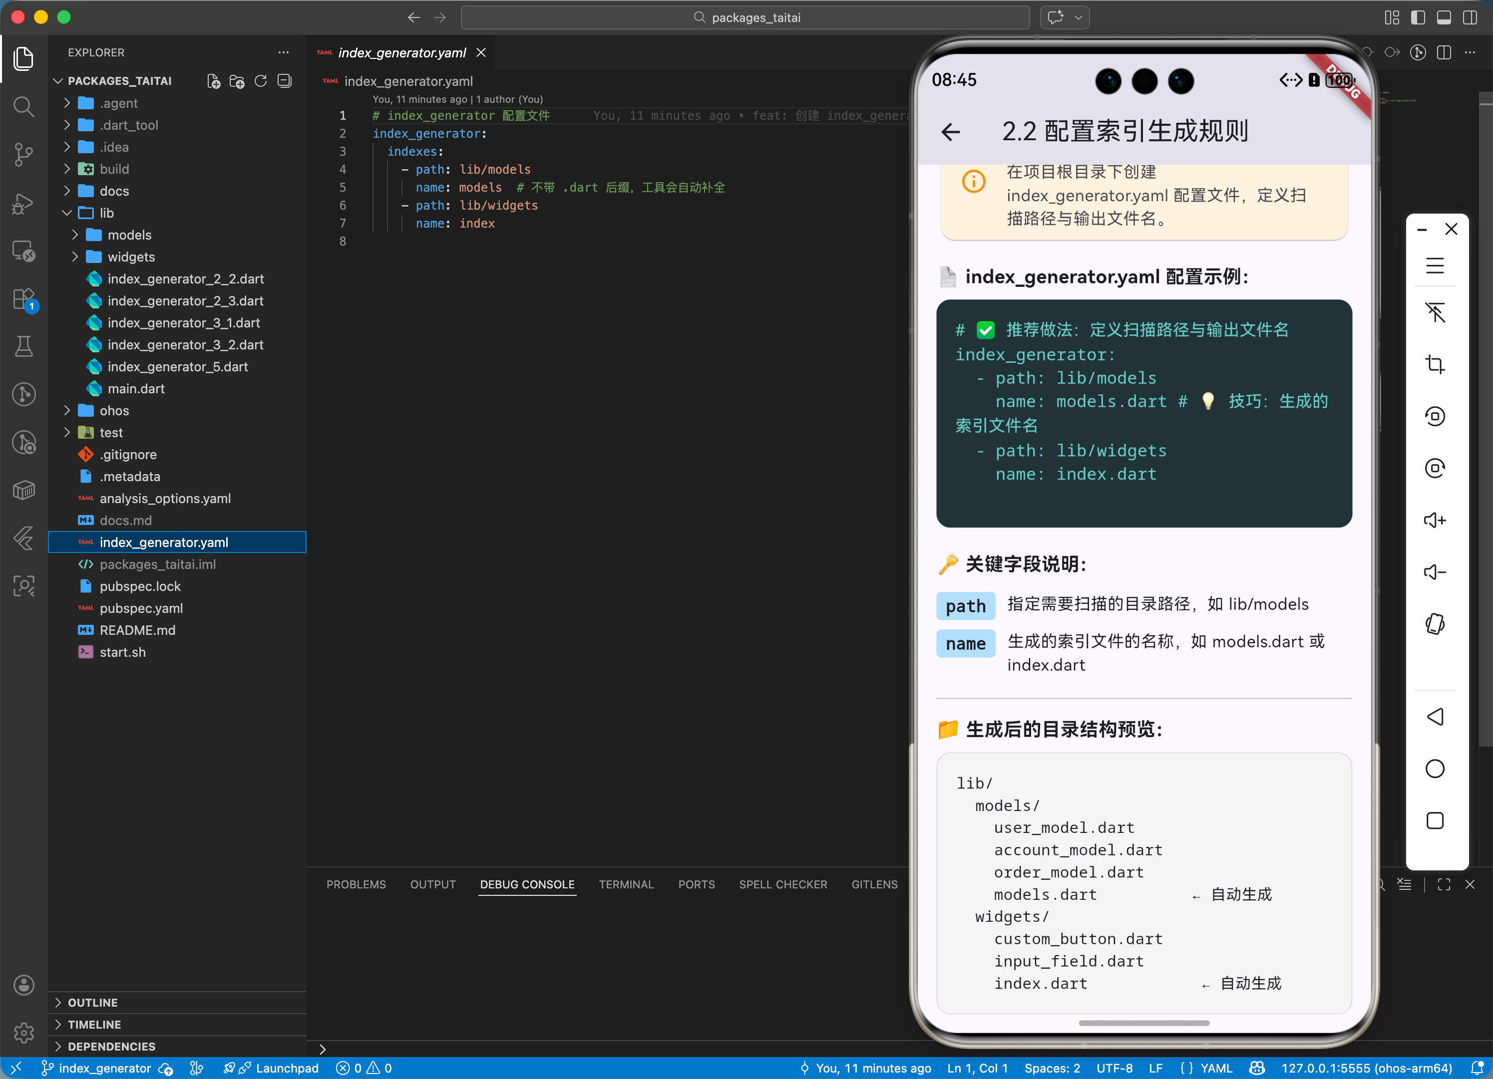
Task: Refresh the explorer file tree
Action: click(261, 81)
